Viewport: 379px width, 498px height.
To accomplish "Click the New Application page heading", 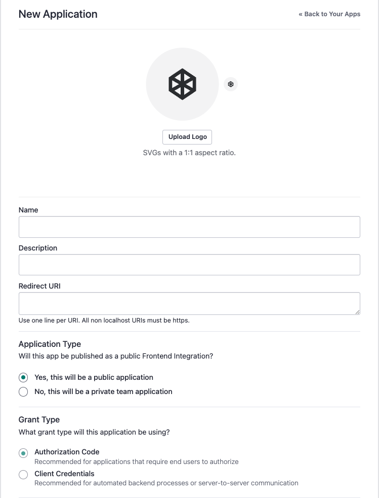I will pos(57,14).
